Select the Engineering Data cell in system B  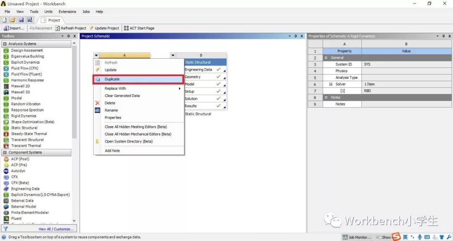[x=205, y=70]
